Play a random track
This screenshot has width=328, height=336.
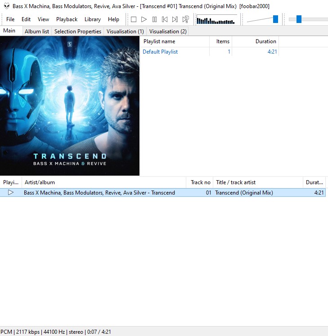(186, 19)
